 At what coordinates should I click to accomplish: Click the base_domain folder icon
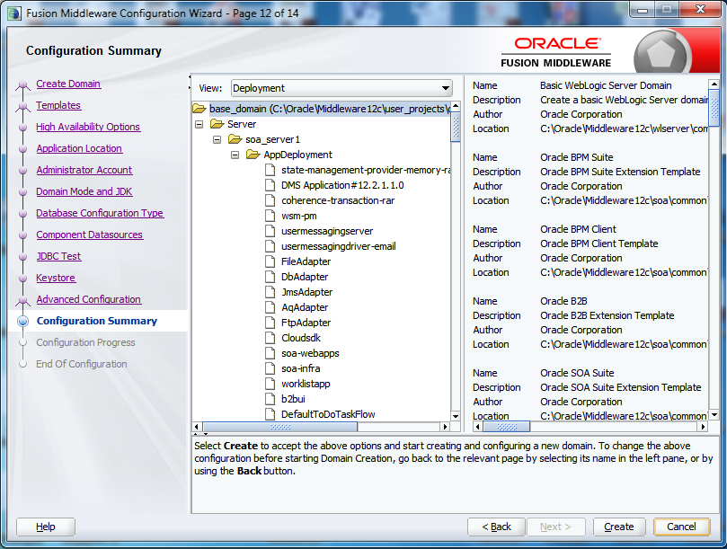[x=199, y=109]
